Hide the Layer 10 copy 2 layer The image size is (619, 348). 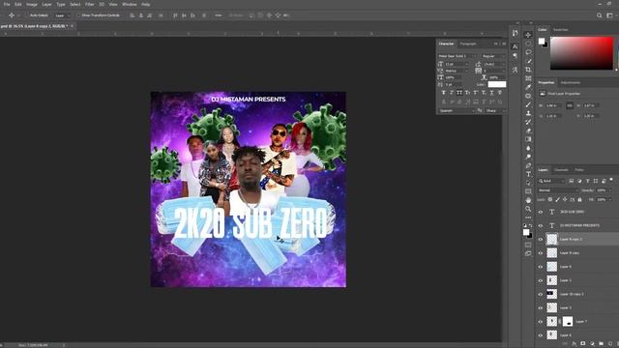click(541, 294)
